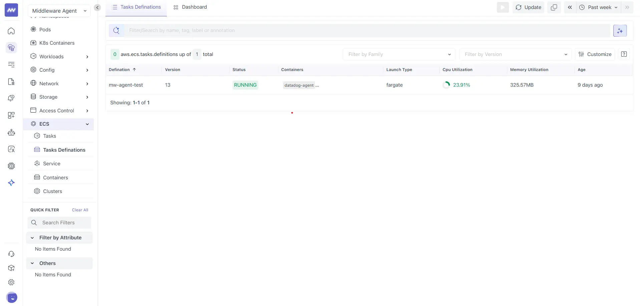Expand the Workloads section in sidebar
The image size is (640, 306).
pyautogui.click(x=87, y=57)
